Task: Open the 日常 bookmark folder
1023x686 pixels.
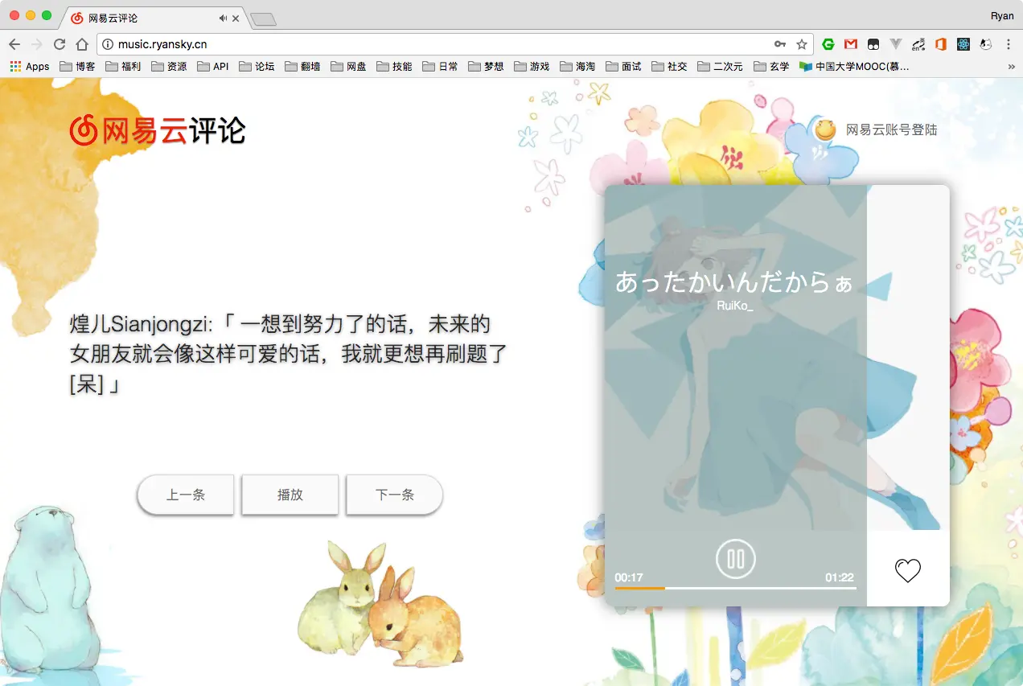Action: coord(441,67)
